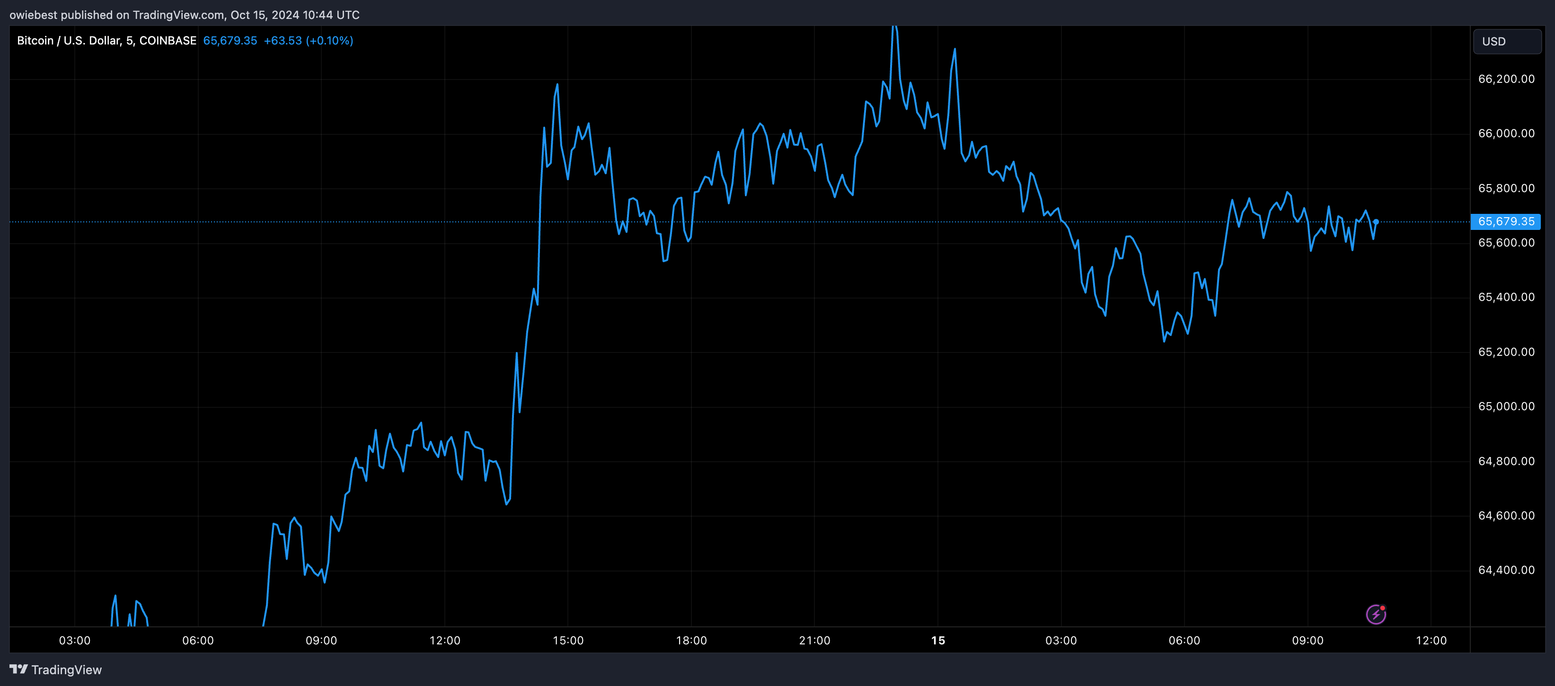Select the 18:00 time axis label
This screenshot has width=1555, height=686.
[691, 640]
